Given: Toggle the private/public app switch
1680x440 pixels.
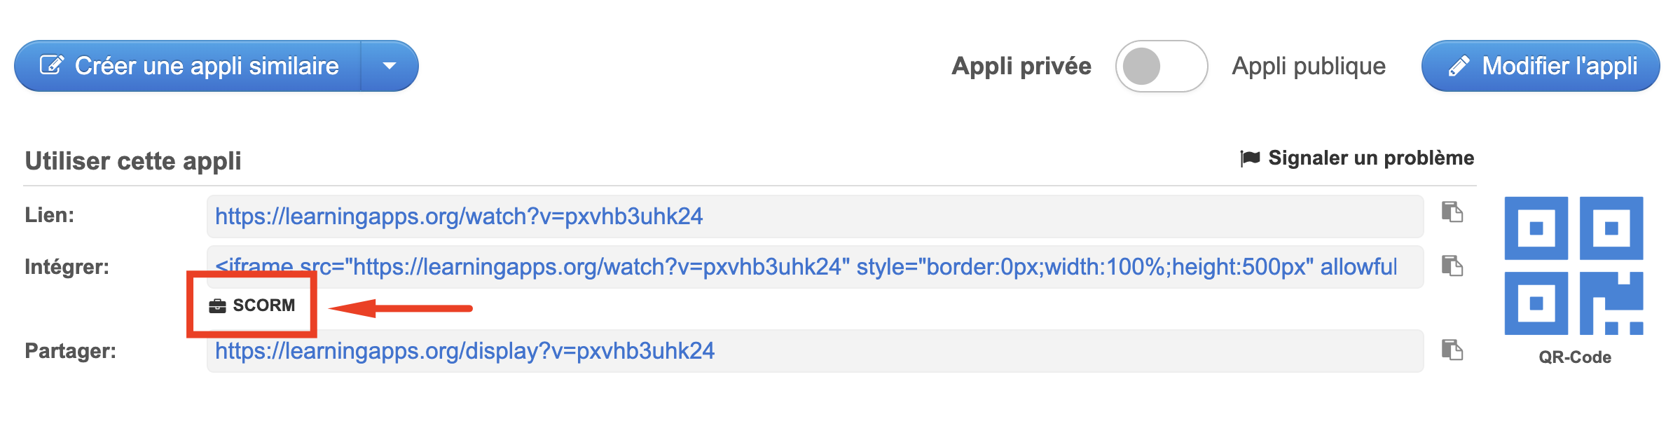Looking at the screenshot, I should (1161, 67).
